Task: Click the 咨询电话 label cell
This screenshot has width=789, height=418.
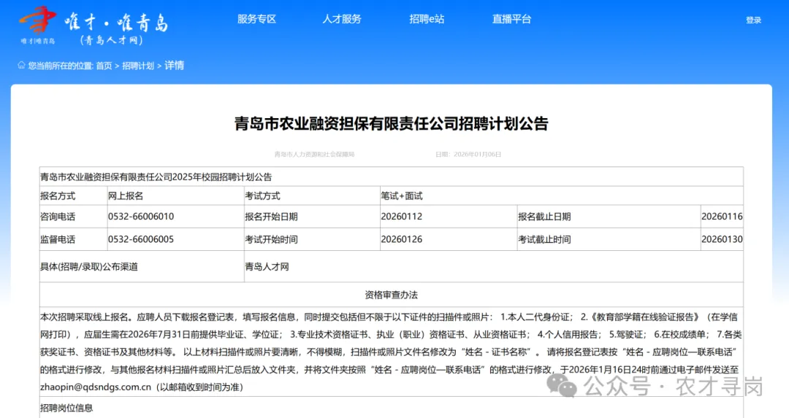Action: (74, 217)
